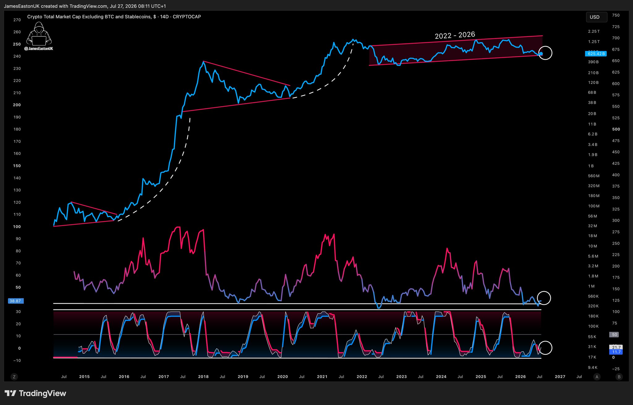This screenshot has height=405, width=633.
Task: Click the -25 label on the far-right scale
Action: pyautogui.click(x=616, y=369)
